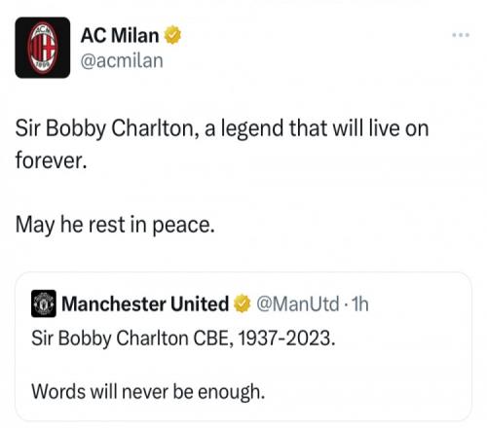Click 'CBE' in the quoted tweet text

213,339
